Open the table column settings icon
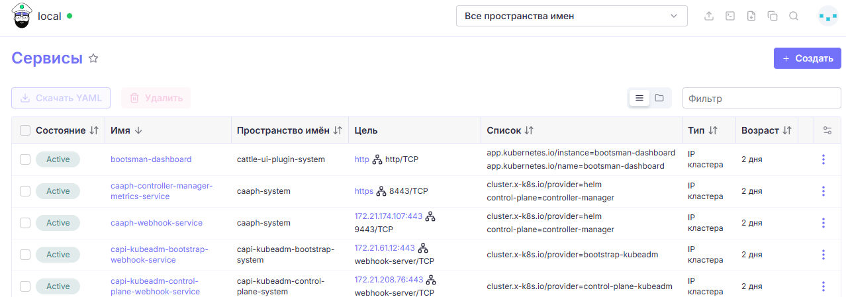 coord(827,130)
